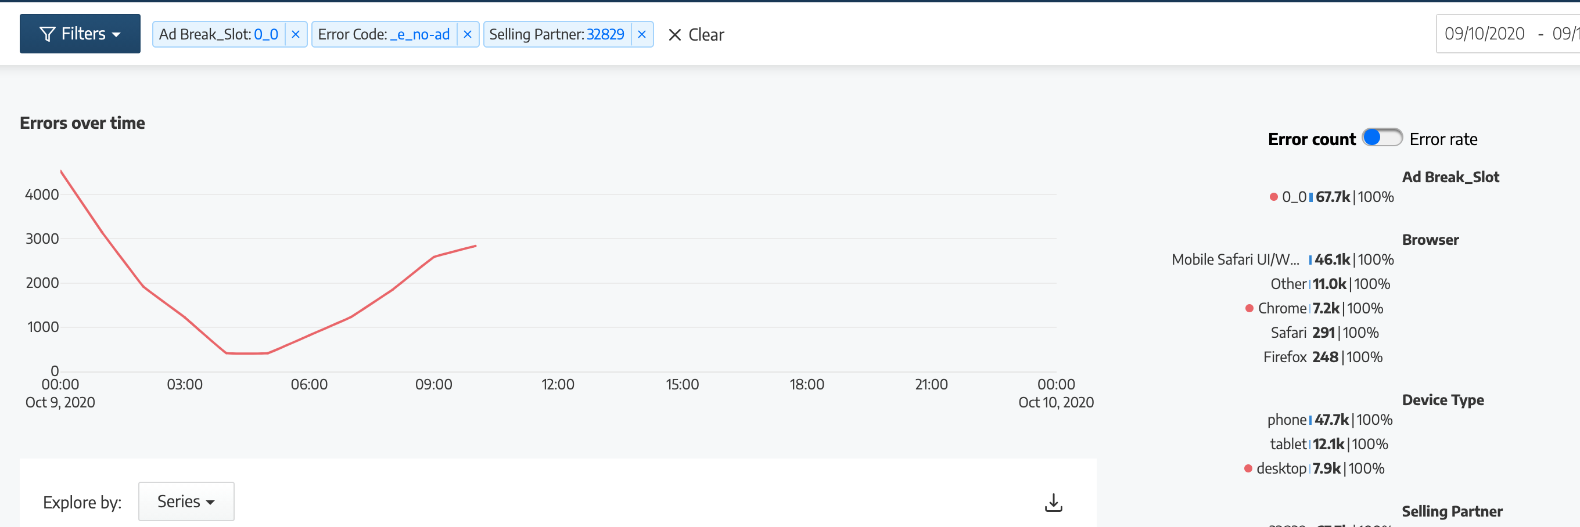Click the funnel icon on Filters
The height and width of the screenshot is (527, 1580).
pos(47,34)
